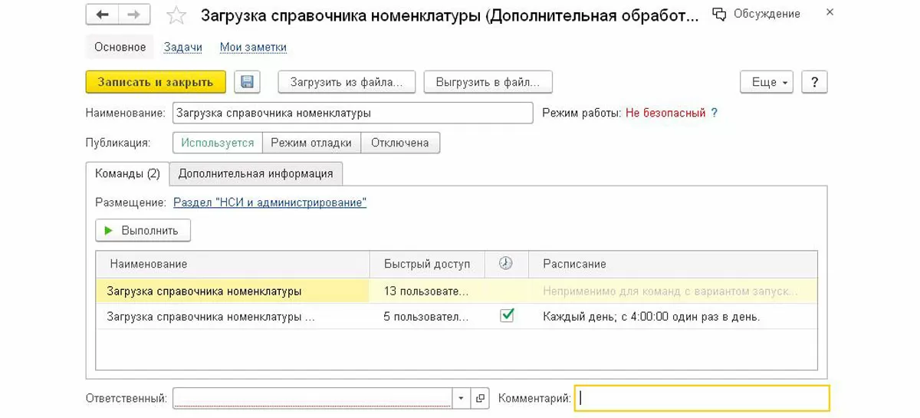This screenshot has width=920, height=418.
Task: Click the save floppy disk icon
Action: tap(247, 82)
